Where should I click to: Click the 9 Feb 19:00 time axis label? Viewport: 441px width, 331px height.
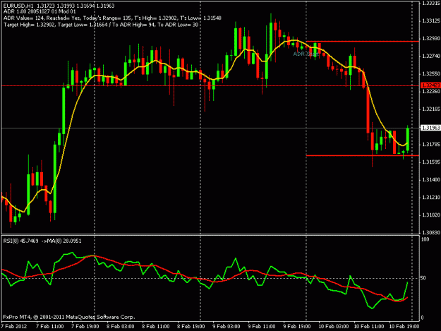297,326
